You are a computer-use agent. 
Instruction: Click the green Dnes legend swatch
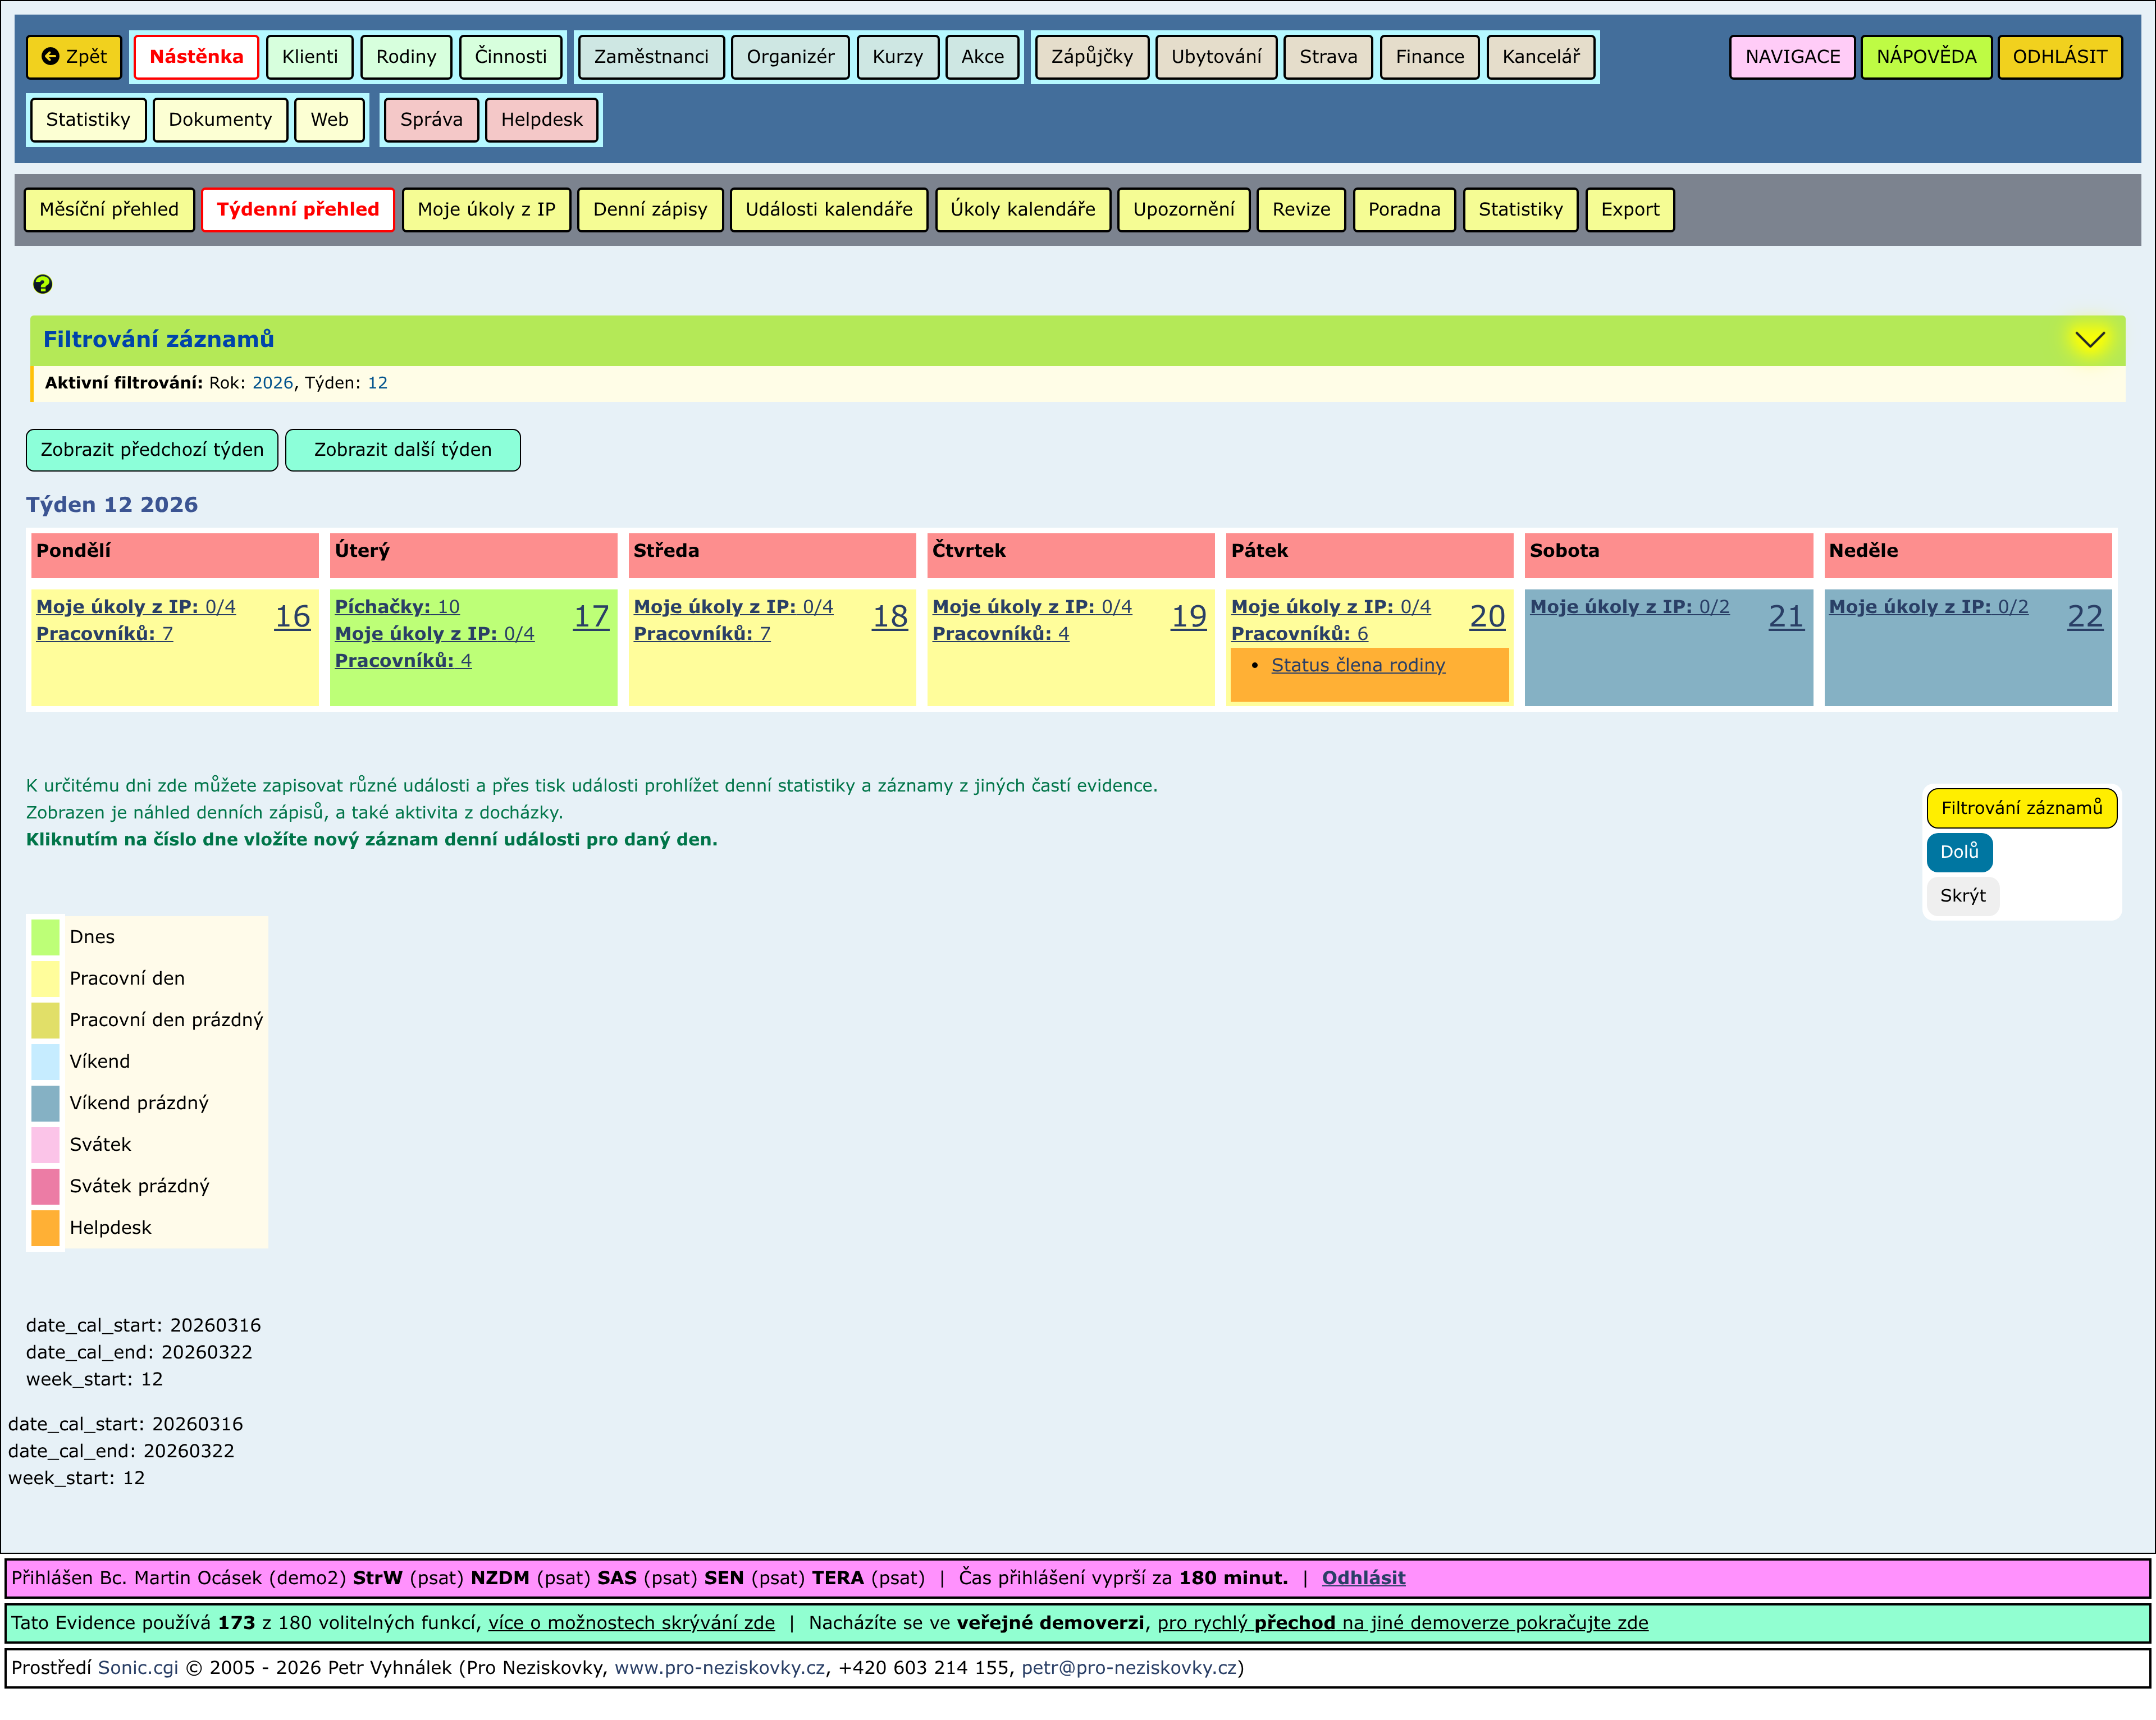point(45,937)
